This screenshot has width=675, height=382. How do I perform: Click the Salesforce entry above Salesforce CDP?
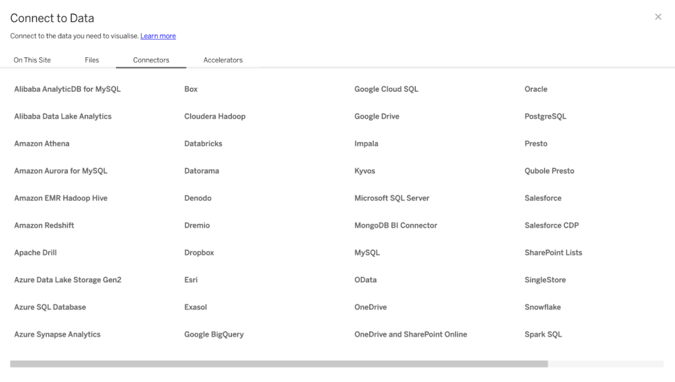point(543,198)
